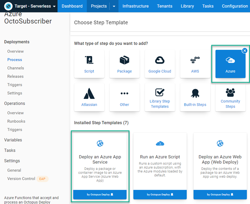This screenshot has width=250, height=204.
Task: Click the Azure OctoSubscriber project title
Action: point(28,18)
